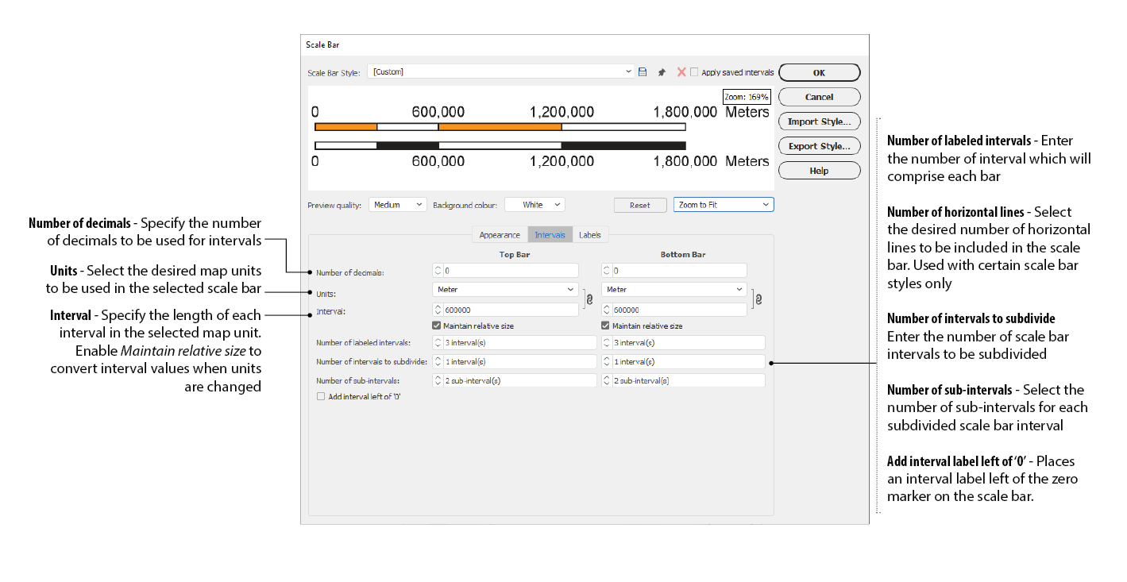Screen dimensions: 1127x582
Task: Uncheck Top Bar Maintain relative size
Action: 437,326
